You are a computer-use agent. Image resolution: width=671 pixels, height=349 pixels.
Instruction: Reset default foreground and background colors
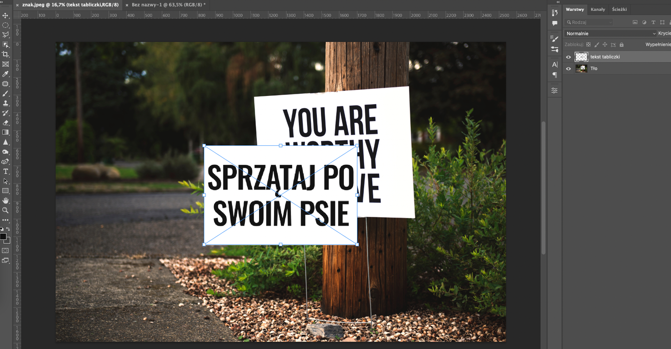tap(2, 229)
